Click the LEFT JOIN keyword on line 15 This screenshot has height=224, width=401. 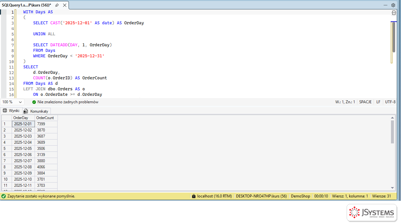pyautogui.click(x=34, y=89)
